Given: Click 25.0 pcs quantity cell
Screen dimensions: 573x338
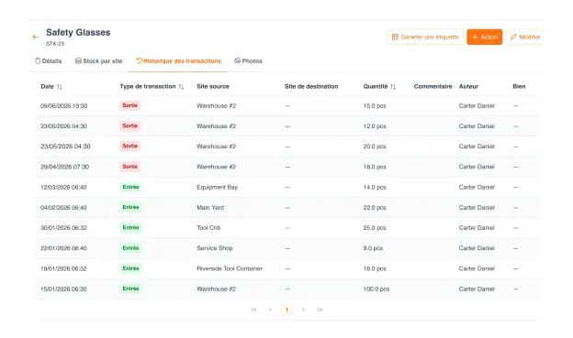Looking at the screenshot, I should coord(375,227).
